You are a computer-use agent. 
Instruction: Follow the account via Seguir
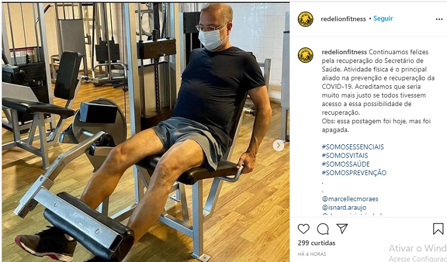coord(383,18)
